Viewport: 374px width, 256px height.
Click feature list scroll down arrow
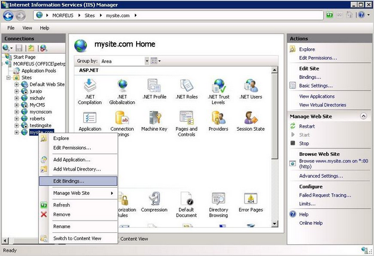(274, 224)
